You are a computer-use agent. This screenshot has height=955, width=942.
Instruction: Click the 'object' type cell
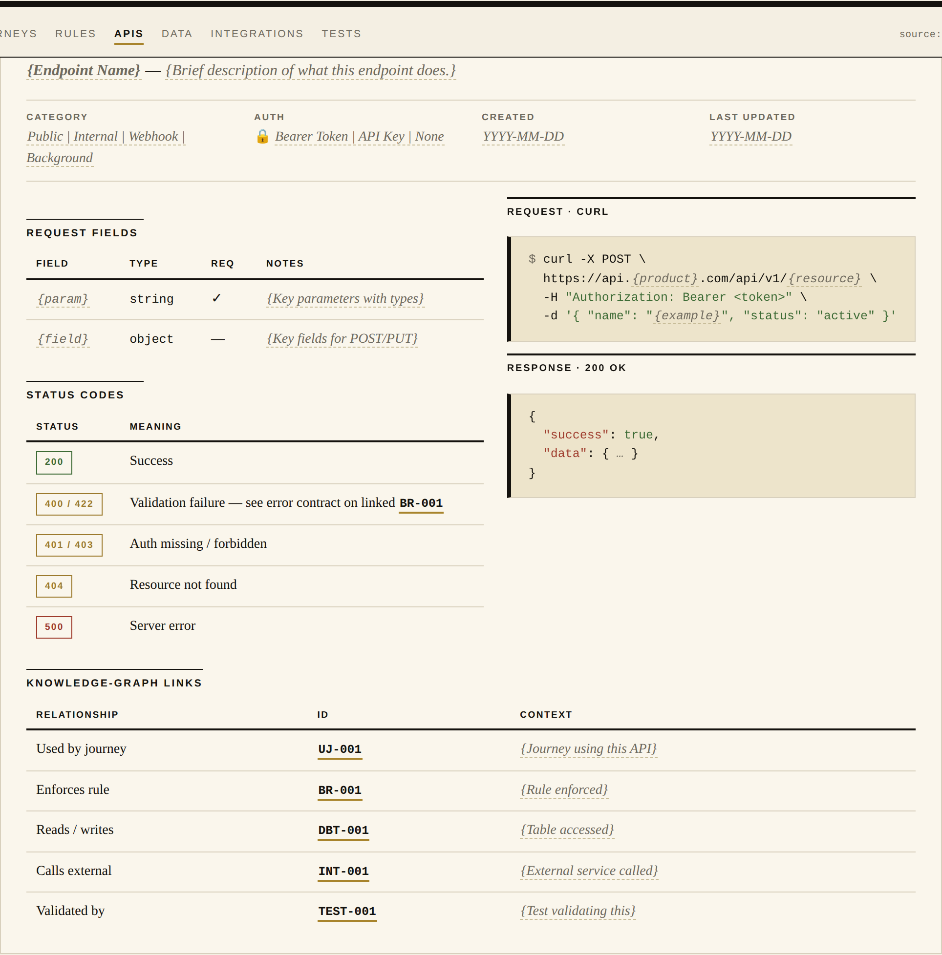tap(151, 339)
